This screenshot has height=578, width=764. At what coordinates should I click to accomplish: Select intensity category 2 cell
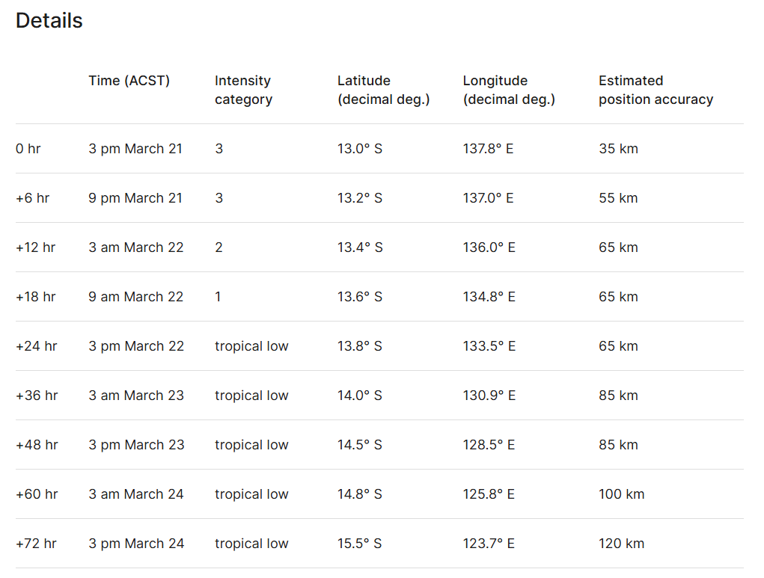click(x=218, y=248)
